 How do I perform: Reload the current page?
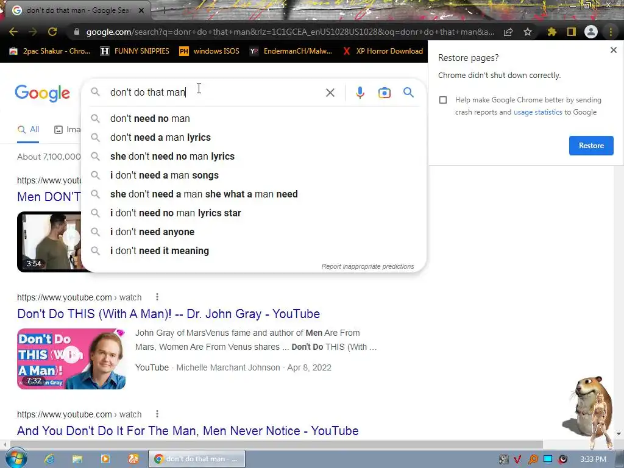52,32
